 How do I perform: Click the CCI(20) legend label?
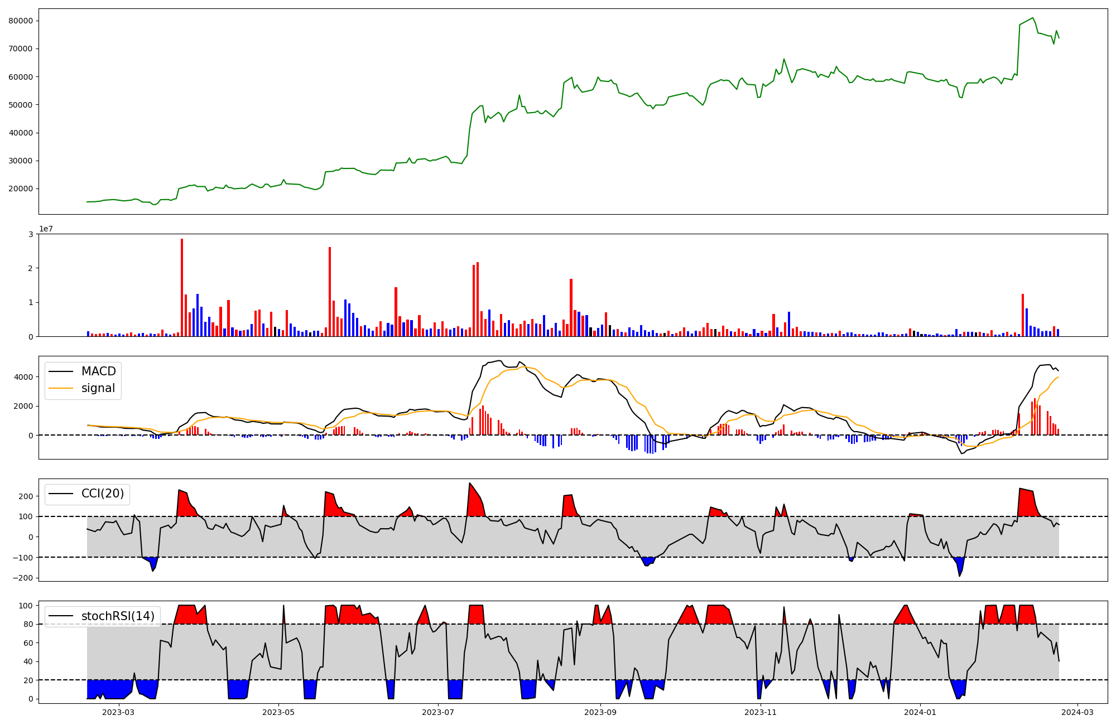point(103,494)
